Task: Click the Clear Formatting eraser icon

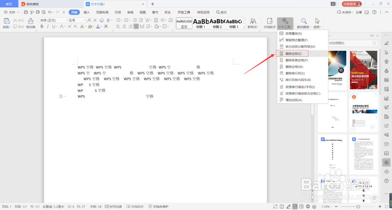Action: [x=102, y=20]
